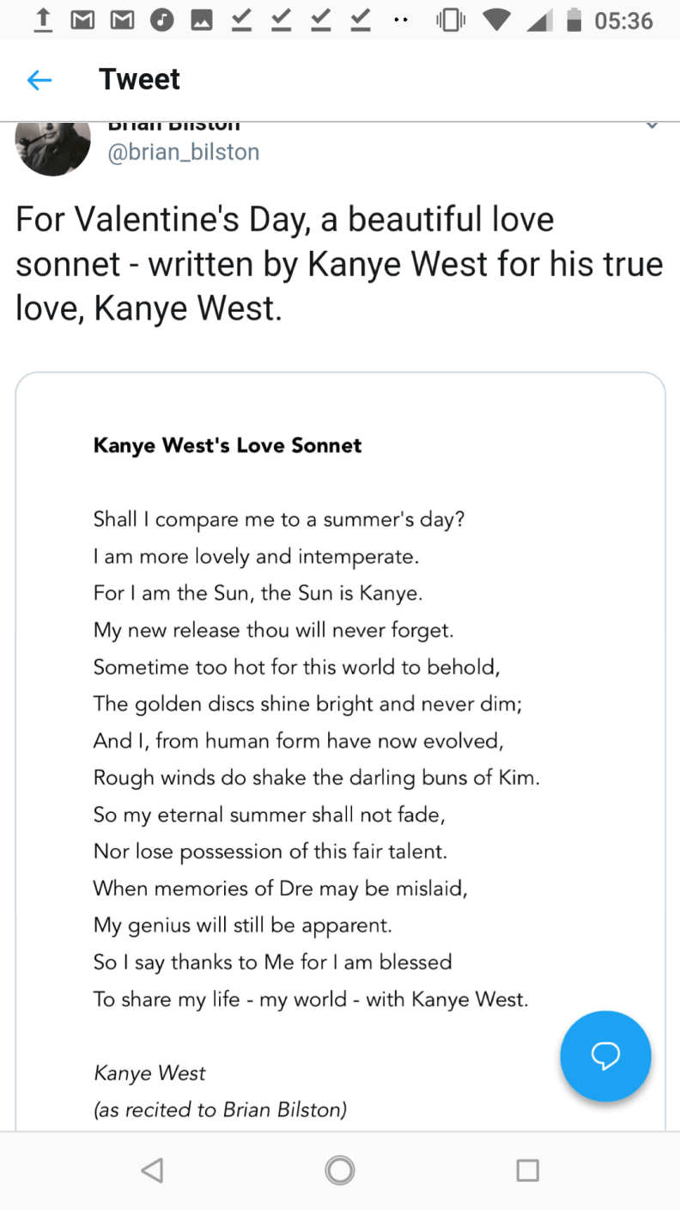Tap the @brian_bilston handle

(184, 151)
